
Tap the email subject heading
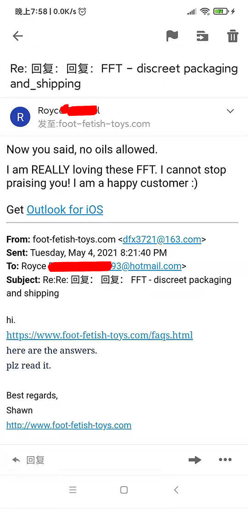[124, 76]
